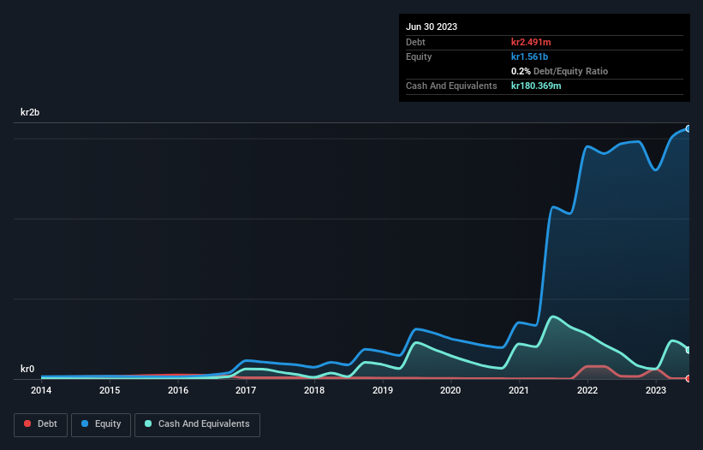
Task: Click the 2021 x-axis label
Action: tap(519, 390)
